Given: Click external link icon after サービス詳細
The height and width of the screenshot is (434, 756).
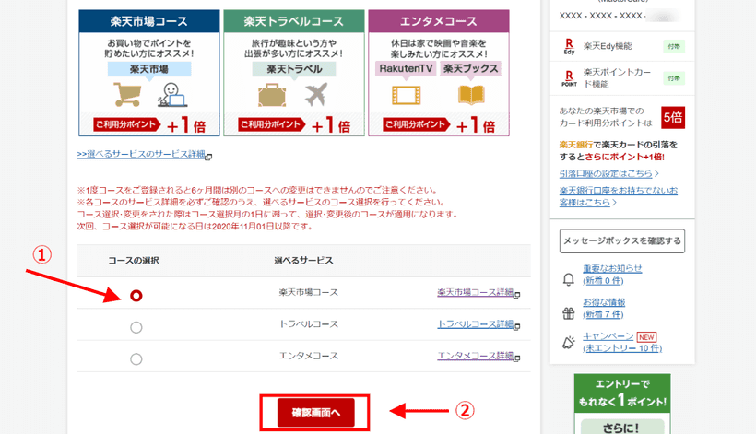Looking at the screenshot, I should [208, 157].
